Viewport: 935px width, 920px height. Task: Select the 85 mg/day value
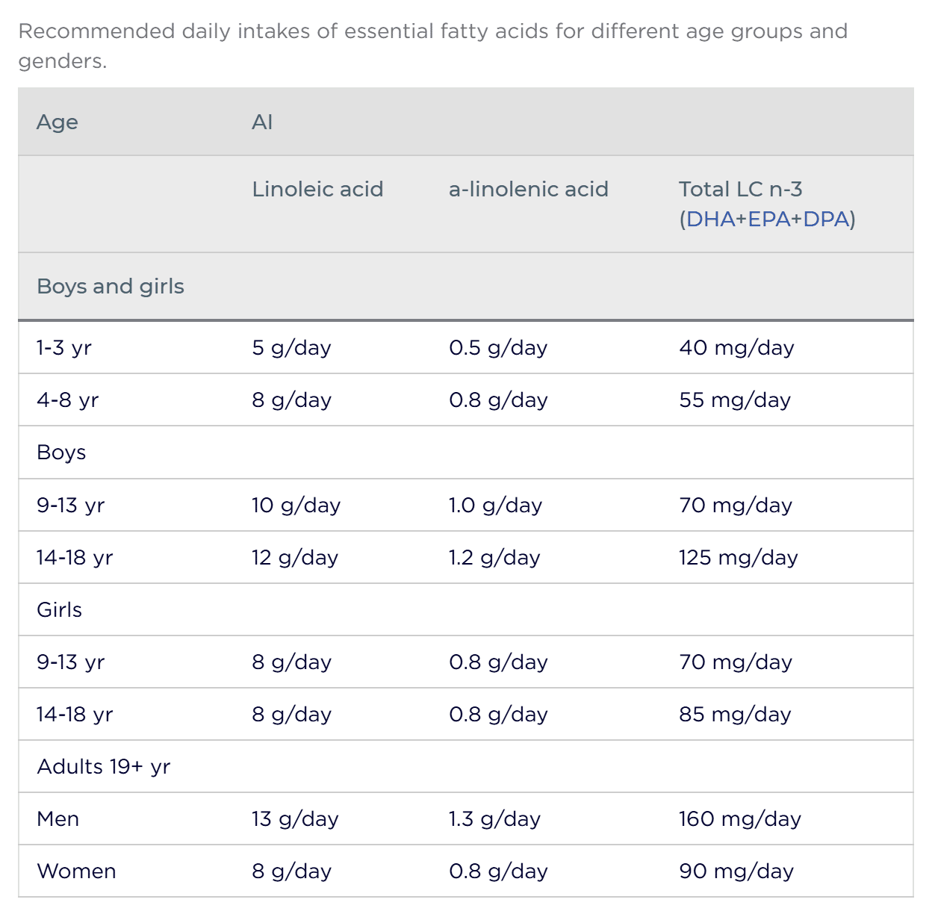(735, 715)
